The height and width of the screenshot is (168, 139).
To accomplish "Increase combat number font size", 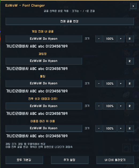I will tap(121, 106).
